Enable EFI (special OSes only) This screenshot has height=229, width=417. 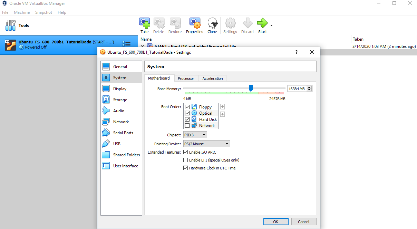pos(186,160)
